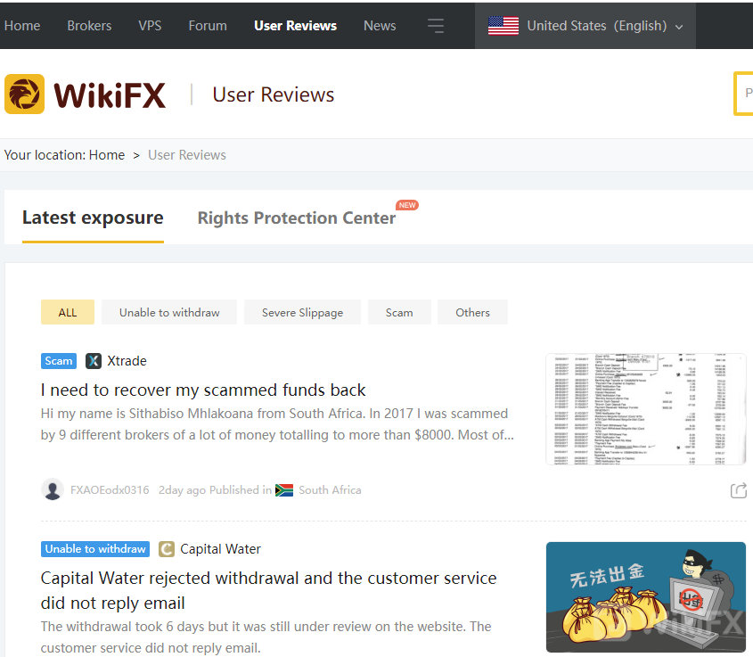Click the WikiFX lion logo icon
The image size is (753, 657).
click(x=24, y=94)
